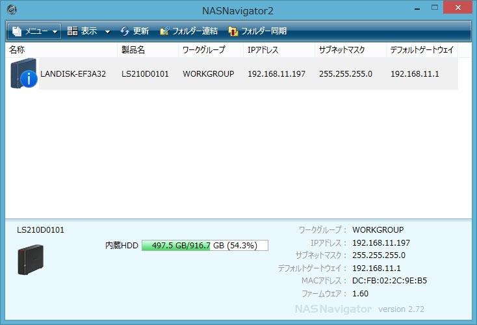Open the メニュー dropdown menu
Screen dimensions: 477x325
point(34,31)
